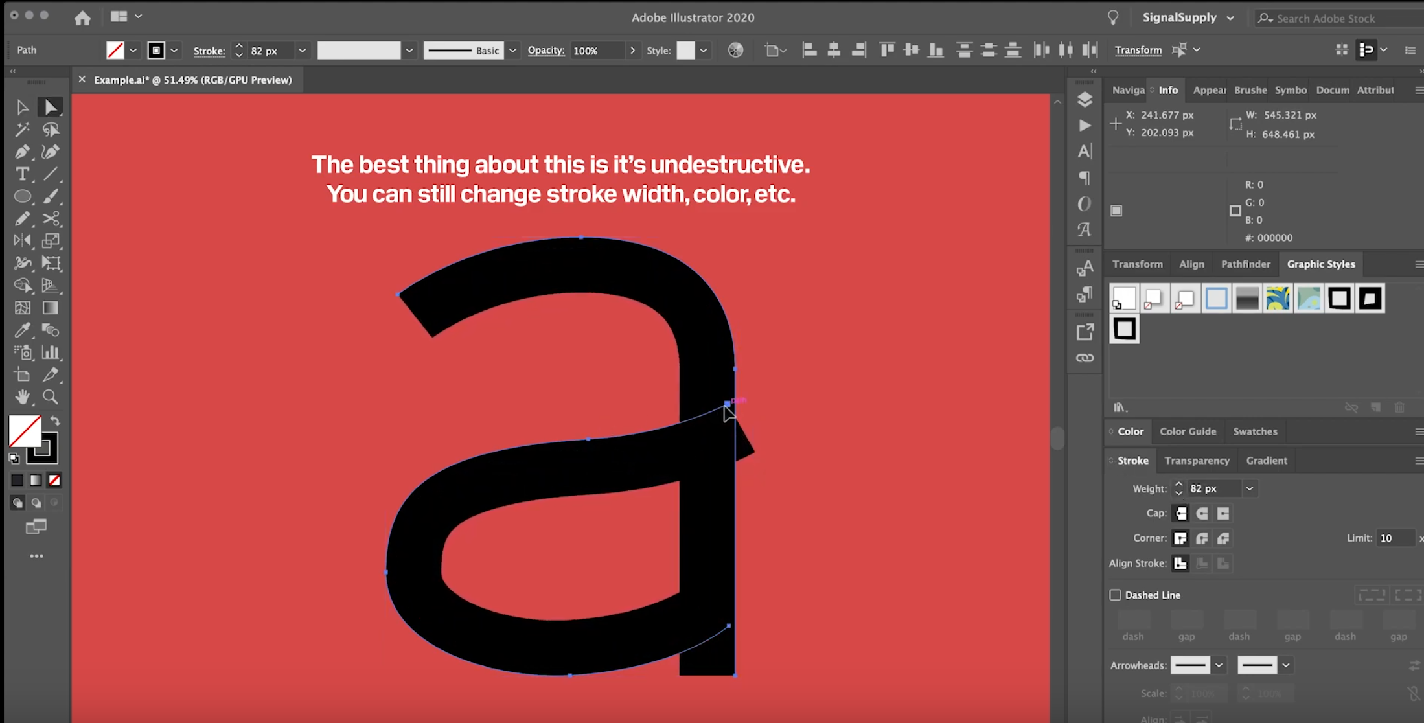Close the Example.ai document tab

[x=82, y=79]
